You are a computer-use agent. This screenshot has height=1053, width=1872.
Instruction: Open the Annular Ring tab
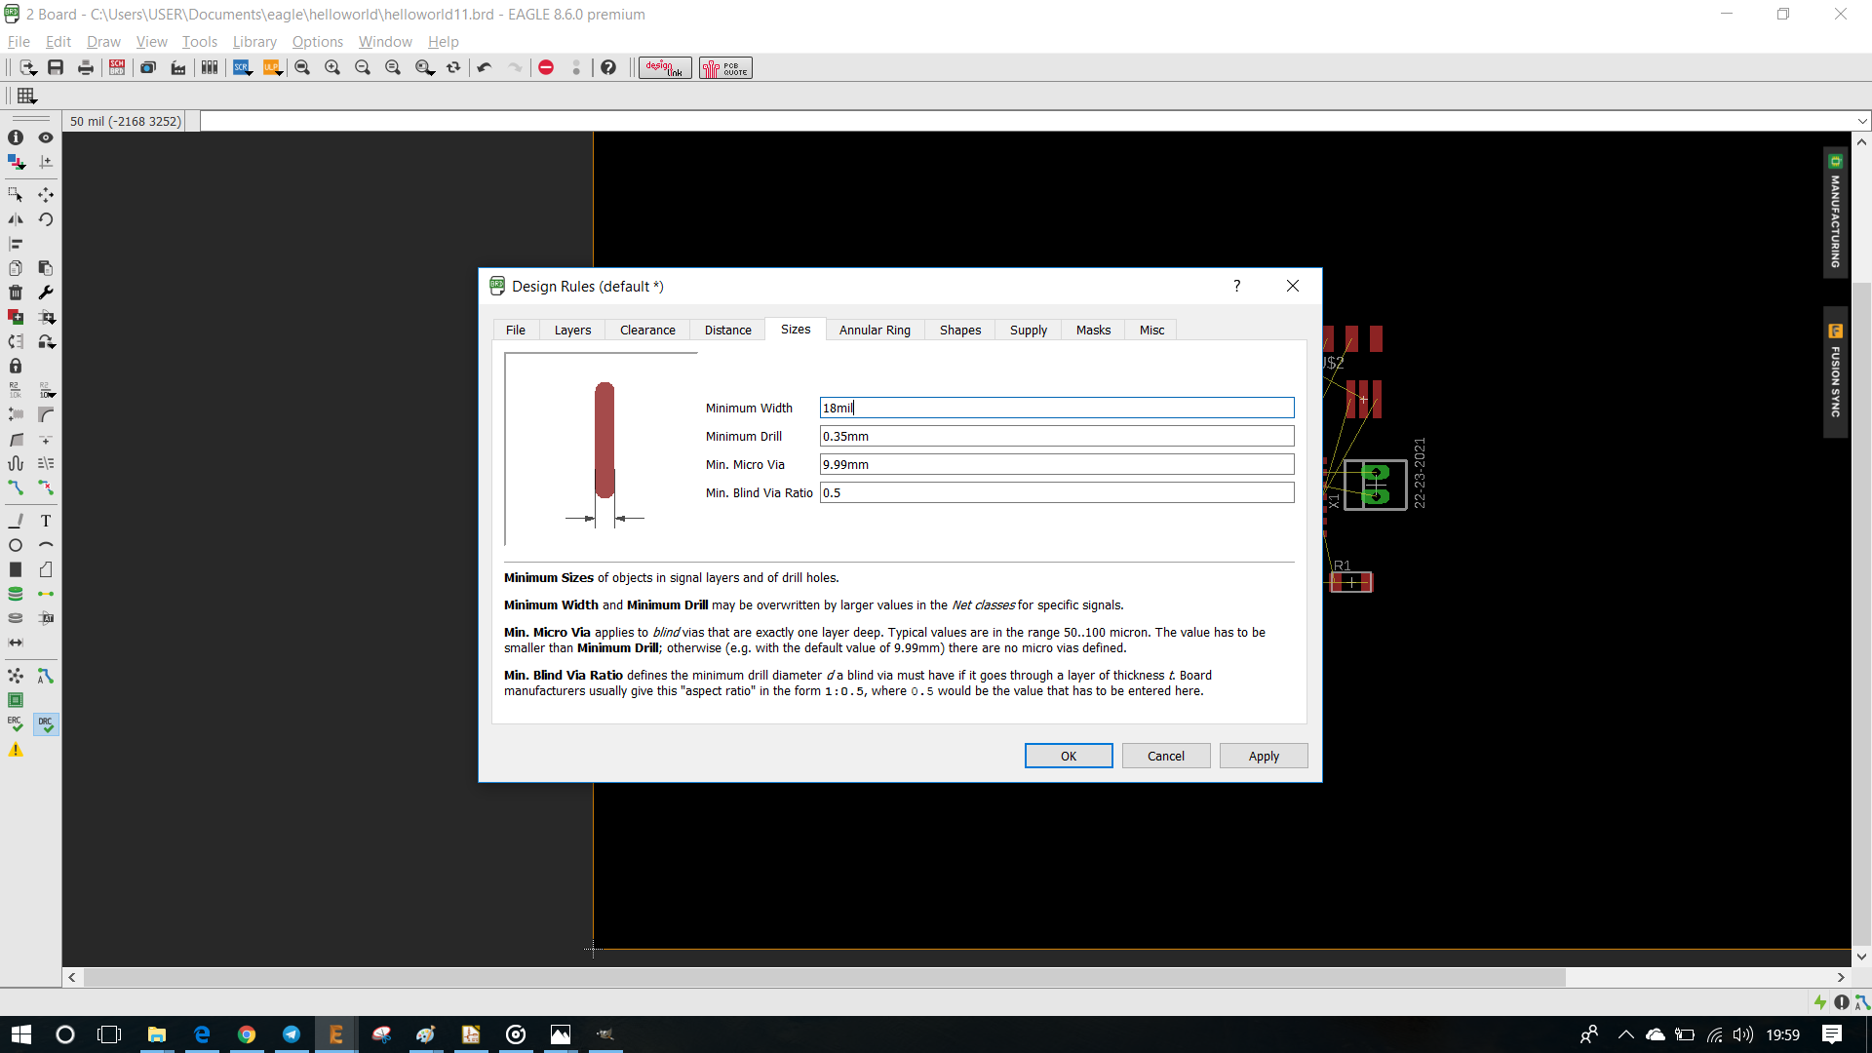875,330
